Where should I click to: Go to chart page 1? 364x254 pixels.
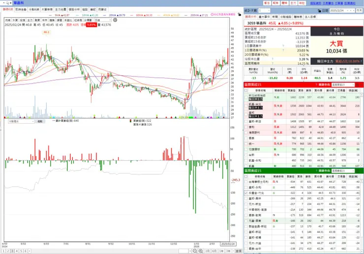tap(4, 251)
